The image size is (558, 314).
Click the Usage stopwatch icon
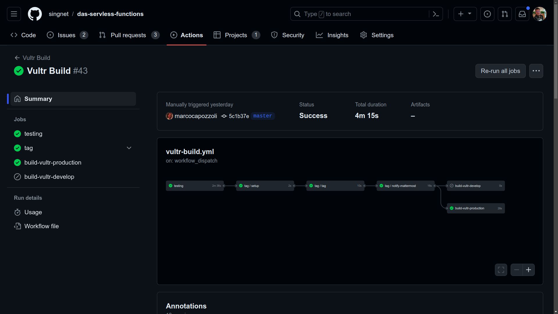(x=17, y=212)
